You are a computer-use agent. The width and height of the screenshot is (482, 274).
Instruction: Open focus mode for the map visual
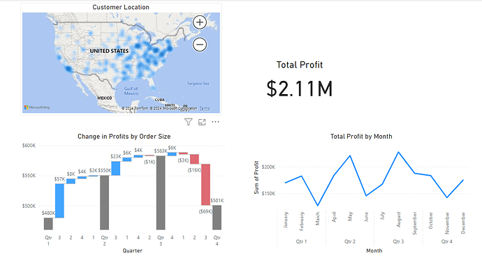coord(202,122)
